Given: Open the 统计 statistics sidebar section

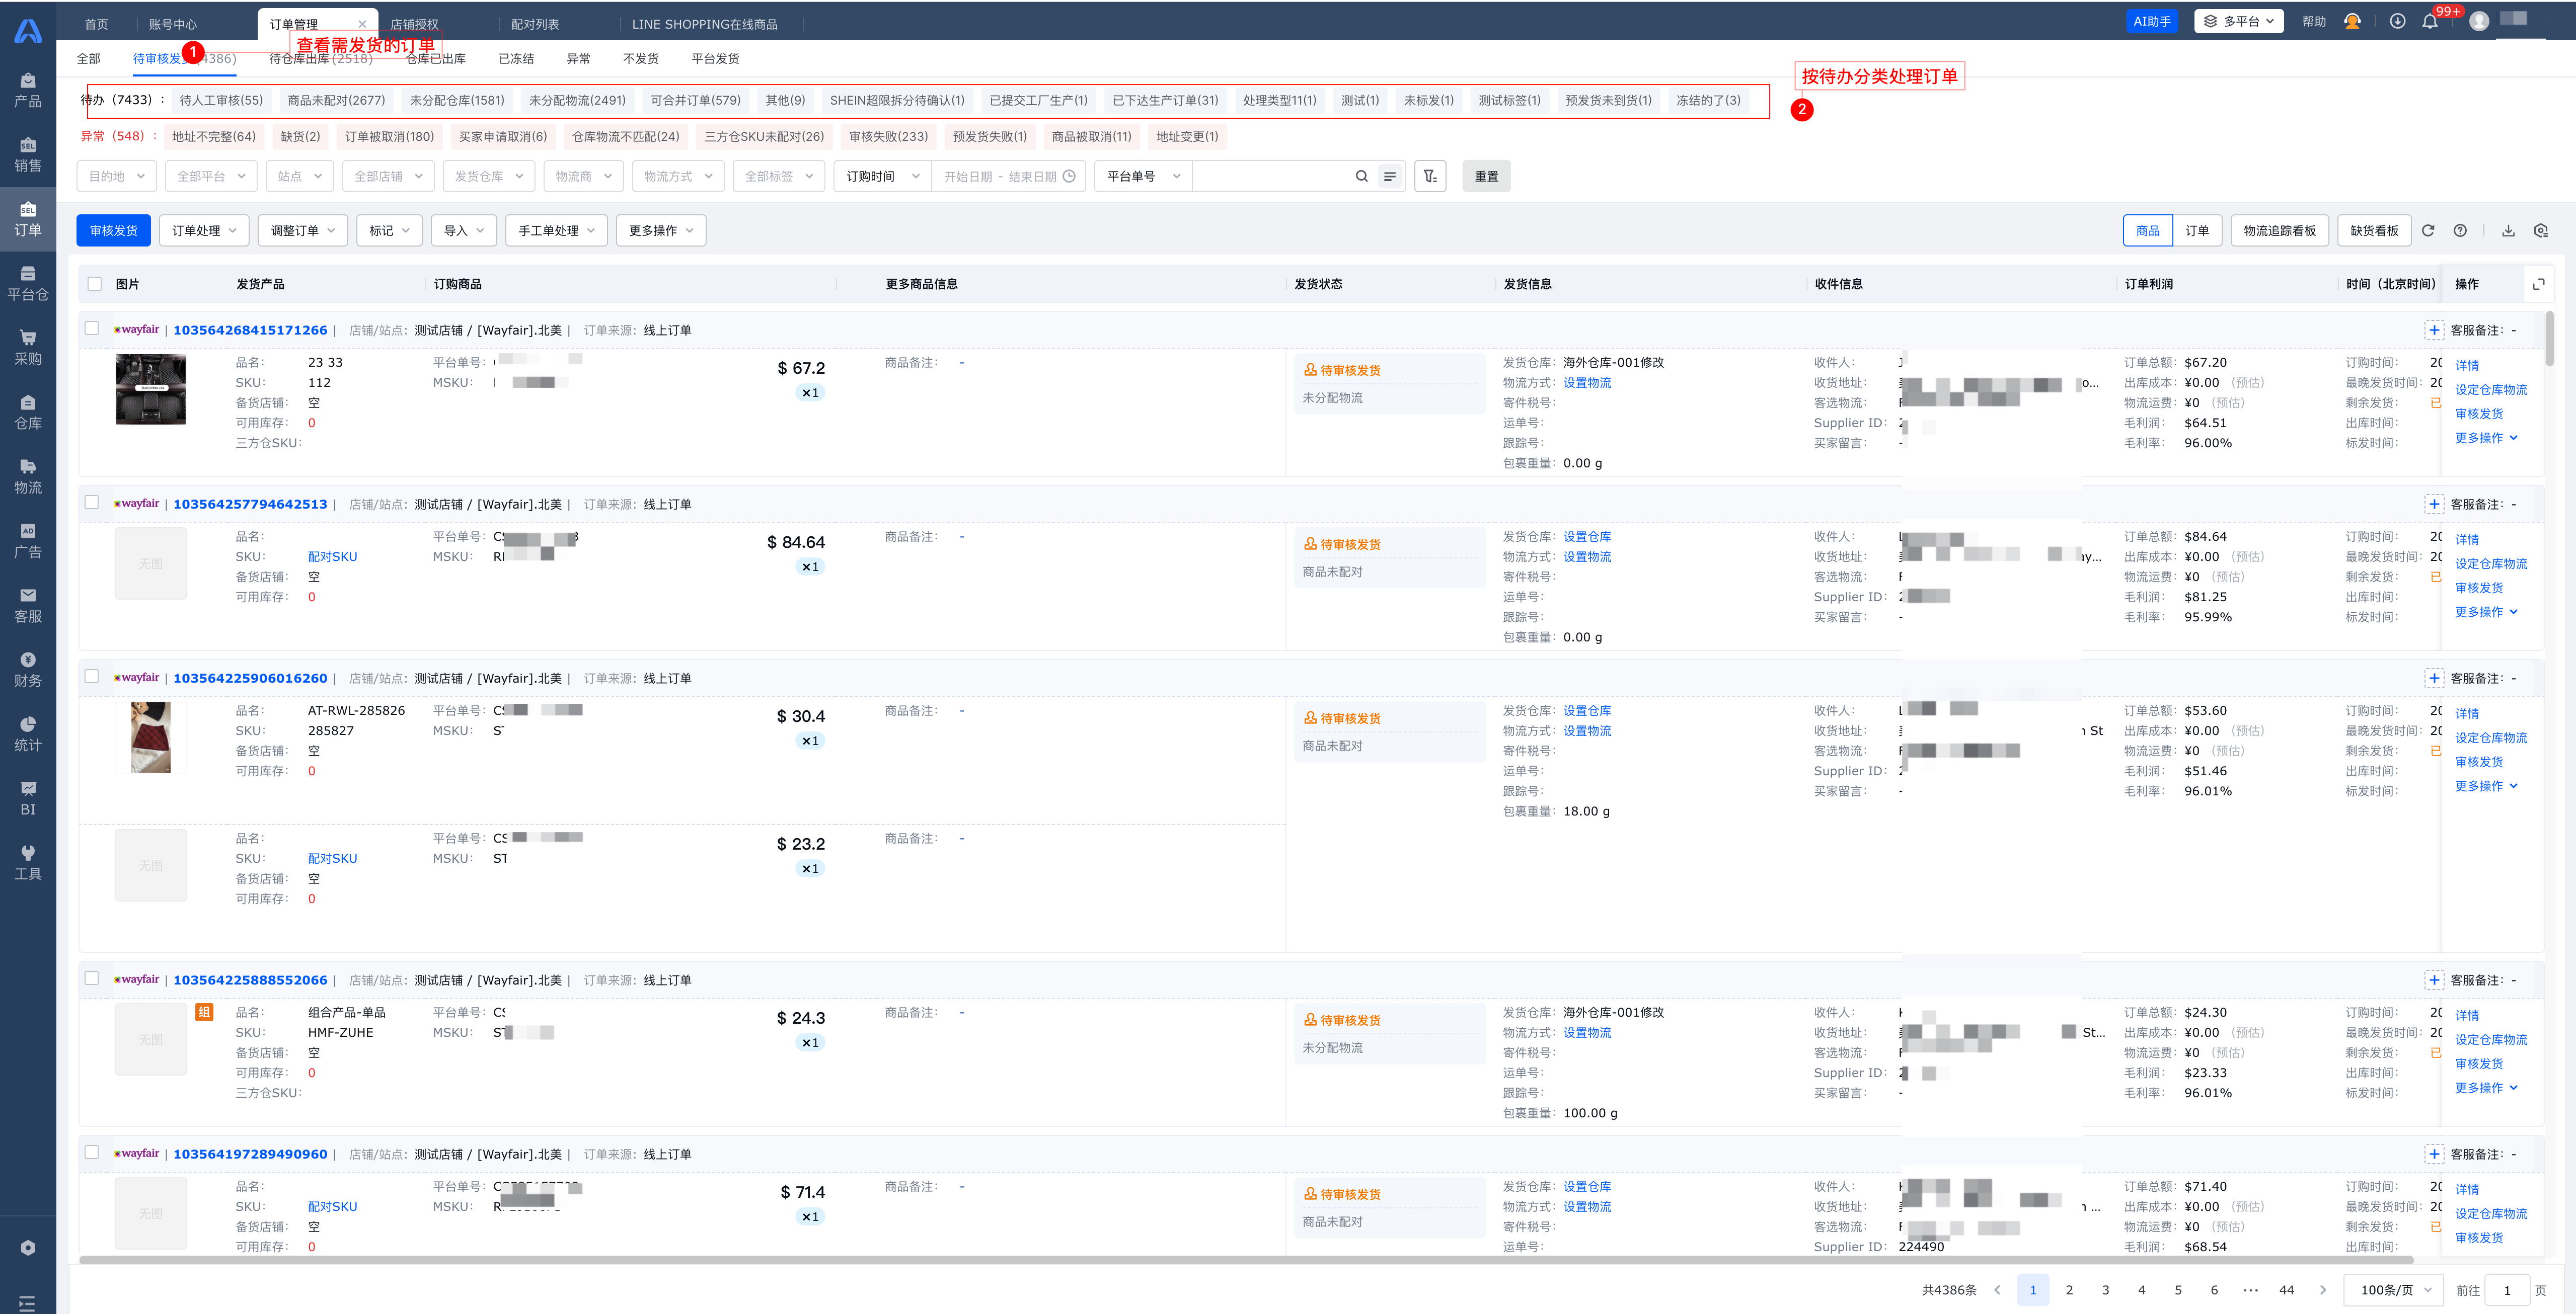Looking at the screenshot, I should click(x=28, y=734).
